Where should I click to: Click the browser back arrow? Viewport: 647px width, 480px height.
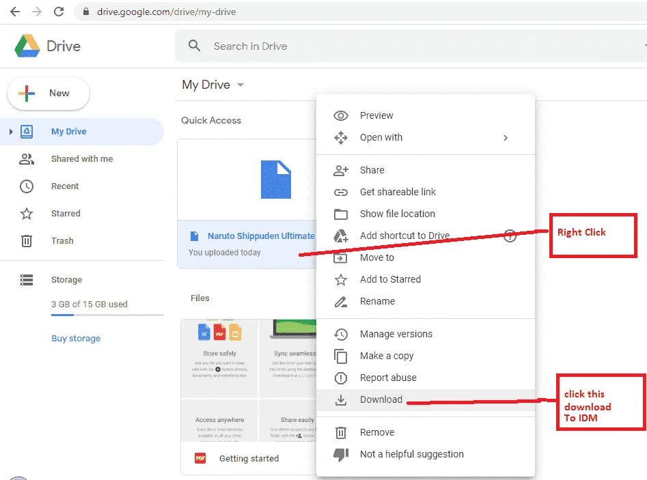[15, 12]
